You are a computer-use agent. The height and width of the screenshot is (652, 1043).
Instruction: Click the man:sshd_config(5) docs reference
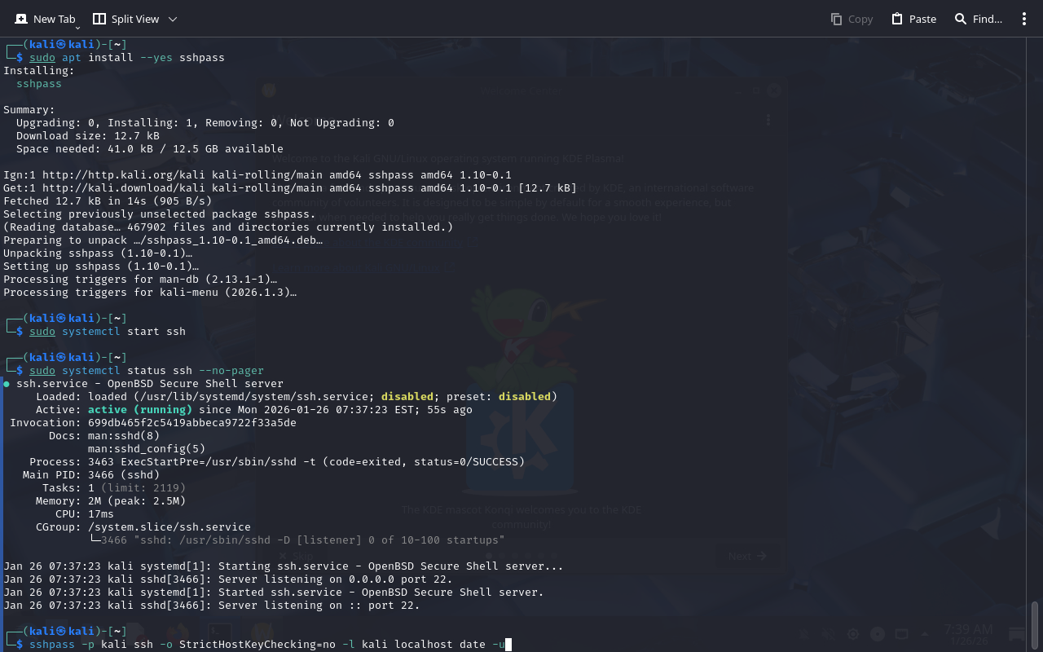(146, 448)
